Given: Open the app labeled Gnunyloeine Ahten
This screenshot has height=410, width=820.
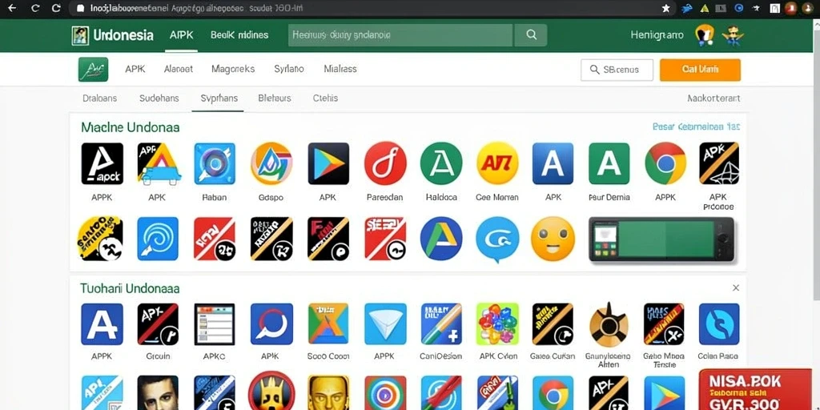Looking at the screenshot, I should point(609,324).
